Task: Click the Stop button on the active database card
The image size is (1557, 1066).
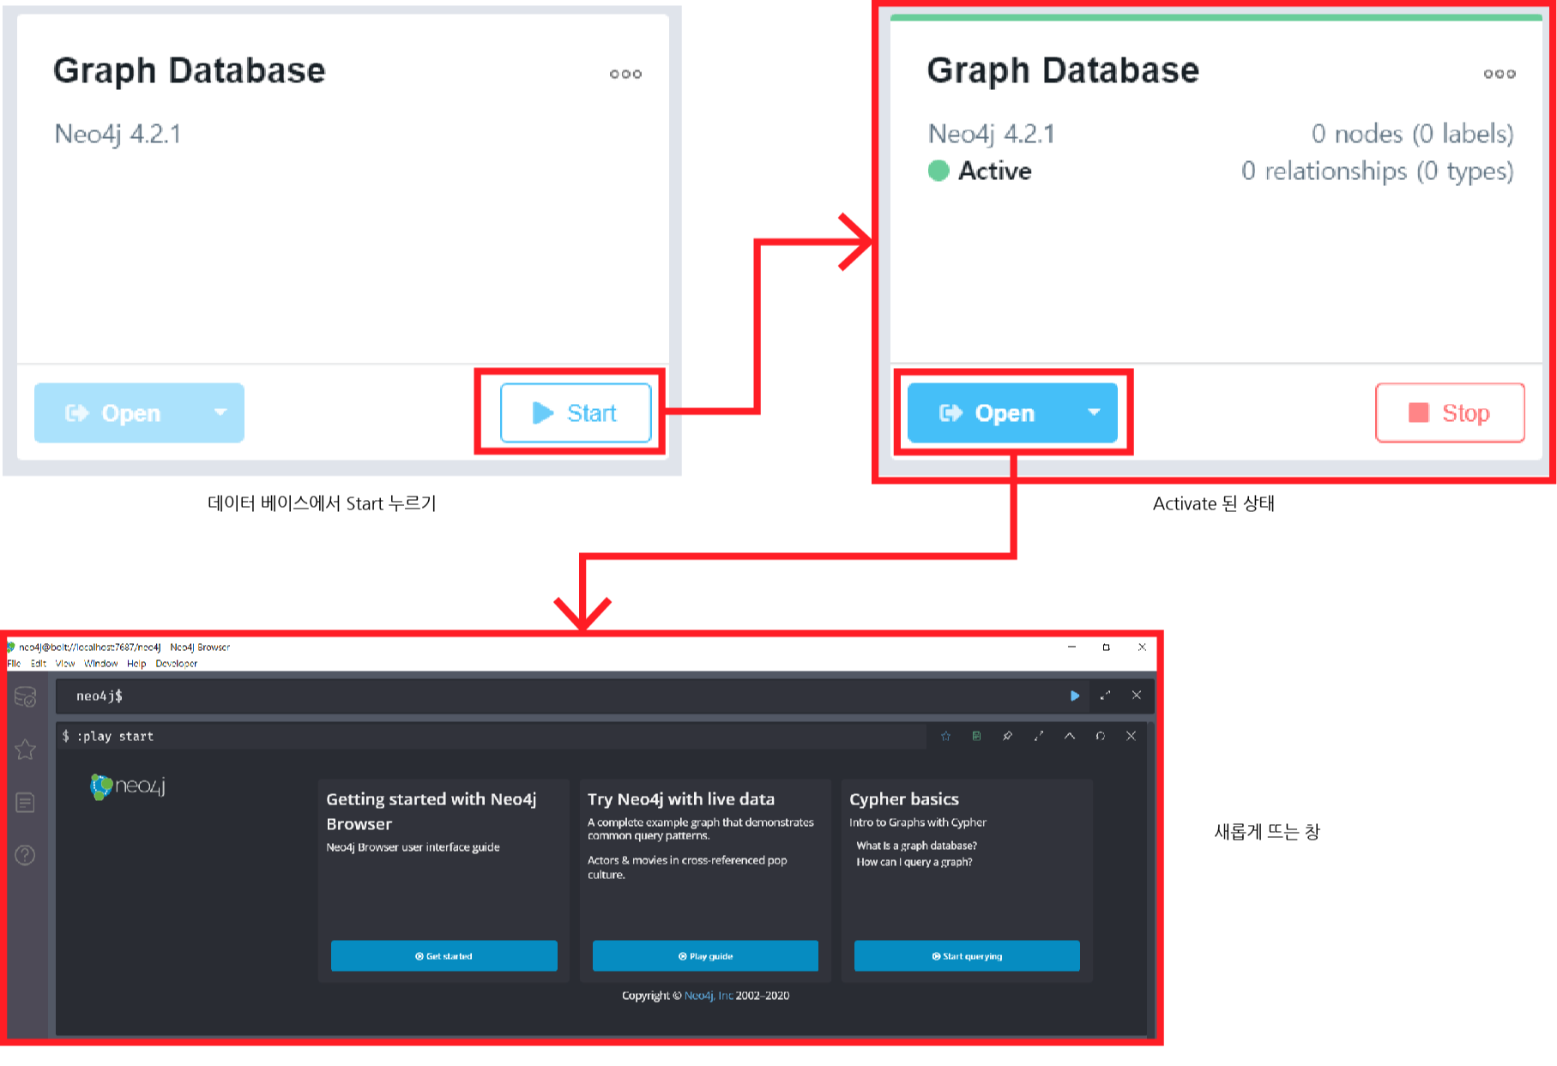Action: pyautogui.click(x=1450, y=413)
